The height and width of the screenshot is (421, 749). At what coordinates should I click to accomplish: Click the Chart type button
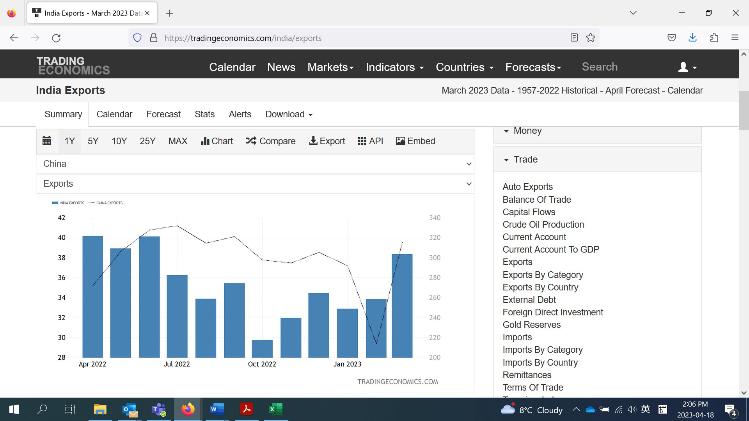coord(217,141)
